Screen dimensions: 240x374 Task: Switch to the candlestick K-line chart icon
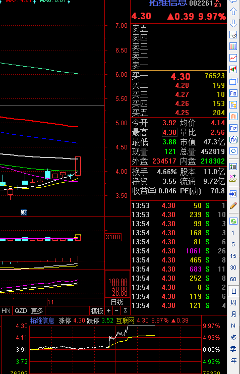(233, 70)
